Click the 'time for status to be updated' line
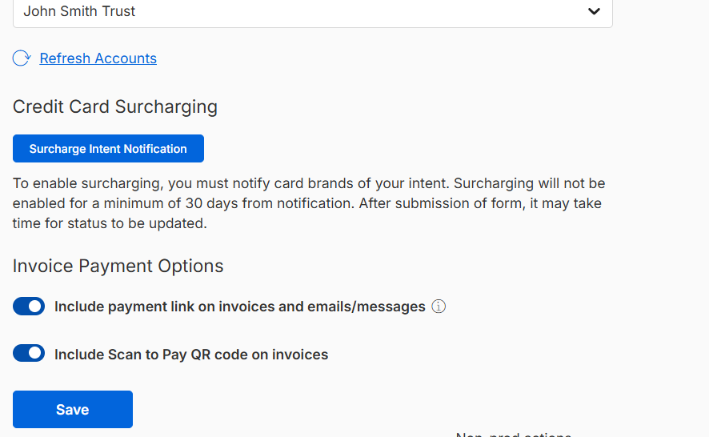 (x=110, y=223)
